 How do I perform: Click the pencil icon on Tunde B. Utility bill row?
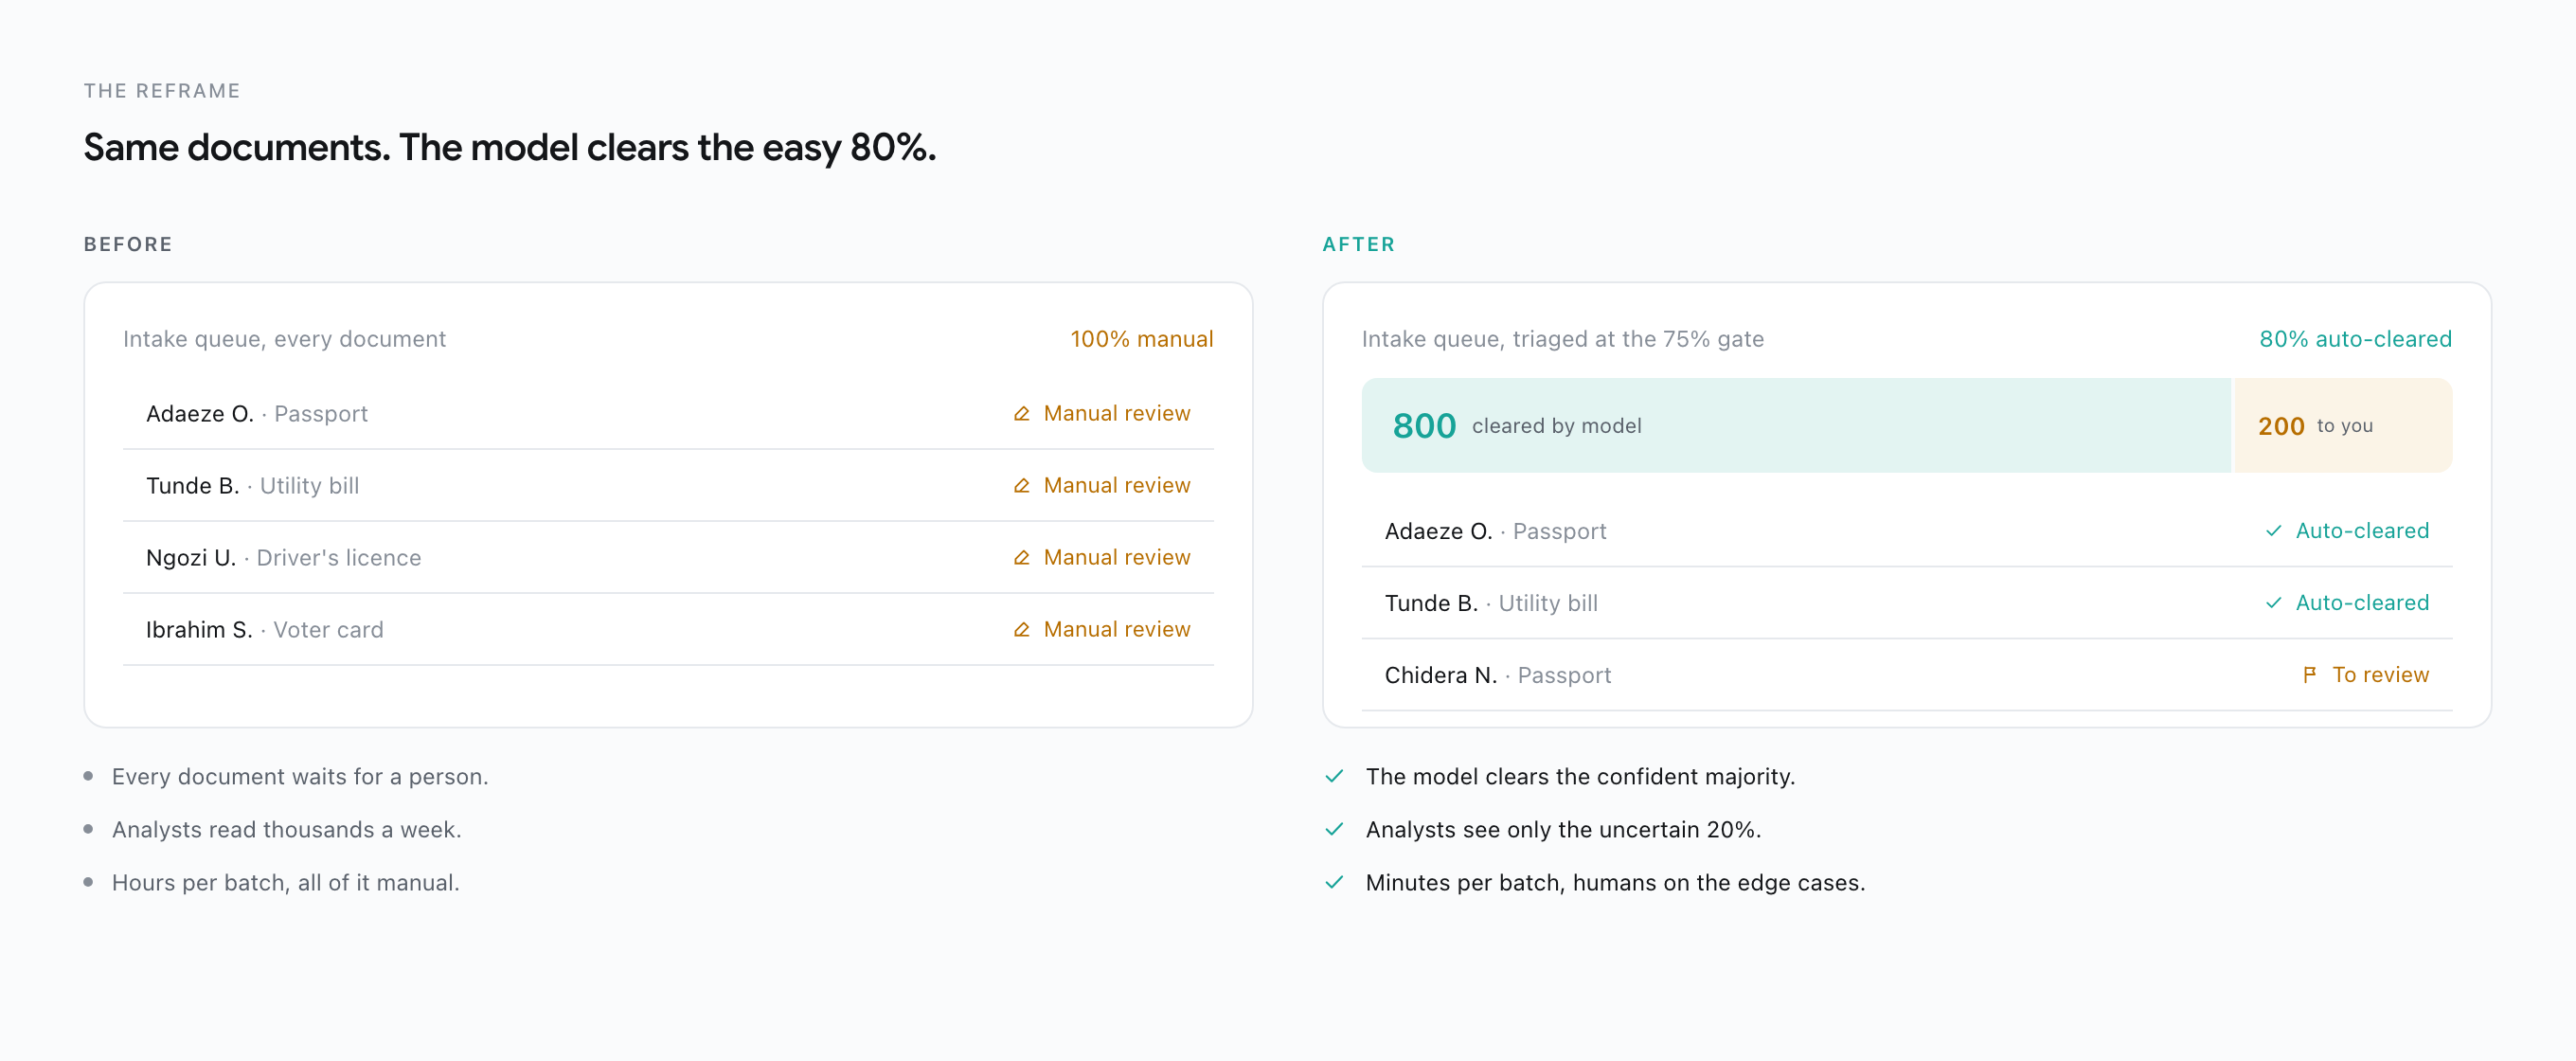[x=1021, y=486]
